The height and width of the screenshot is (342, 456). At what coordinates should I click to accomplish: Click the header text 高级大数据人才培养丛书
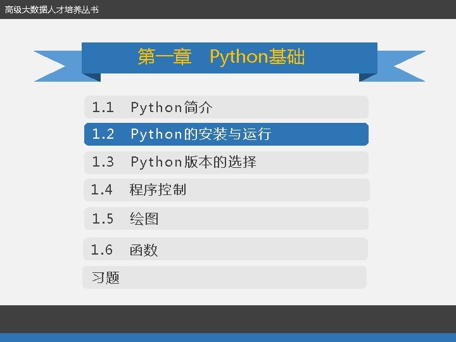click(52, 9)
